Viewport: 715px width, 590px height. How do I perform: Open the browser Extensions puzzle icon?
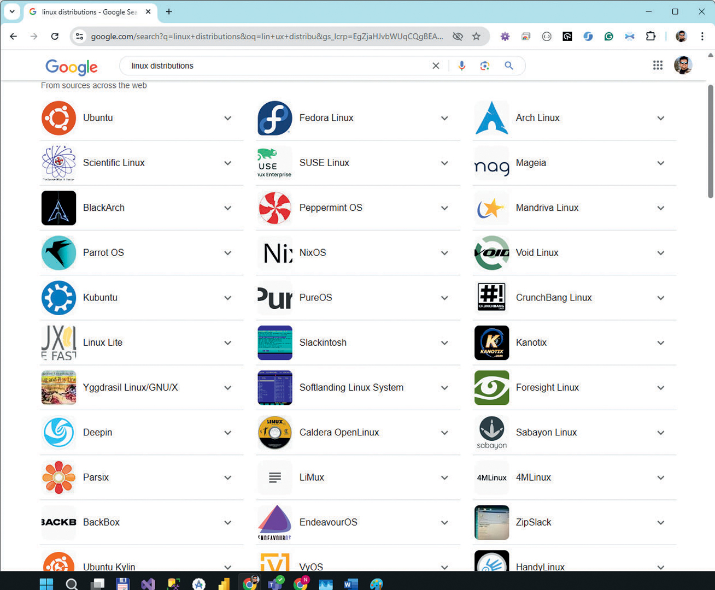click(650, 37)
